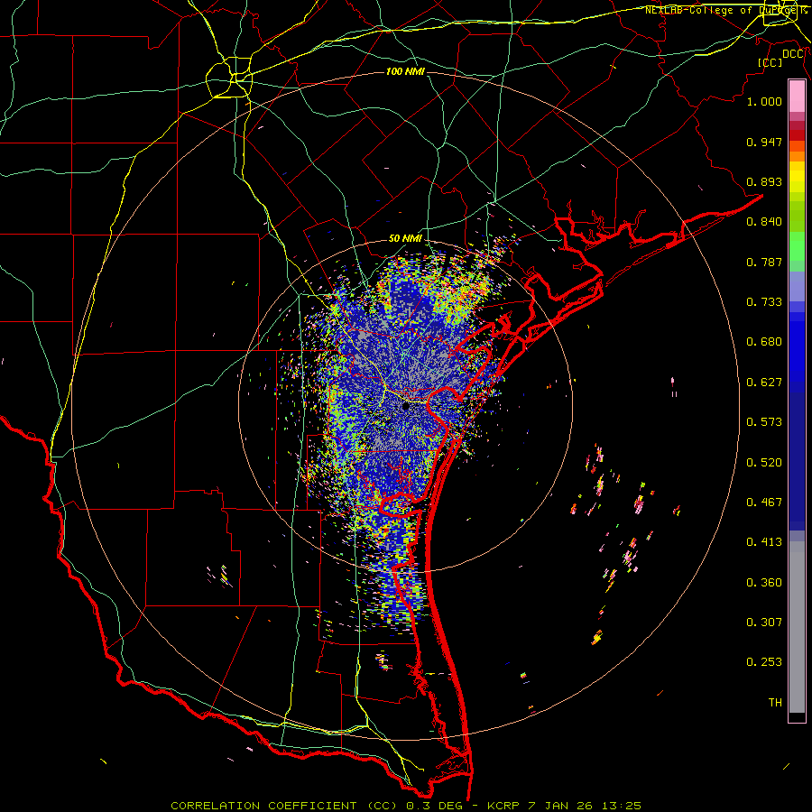This screenshot has height=812, width=812.
Task: Select the 0.627 scale value
Action: [764, 383]
